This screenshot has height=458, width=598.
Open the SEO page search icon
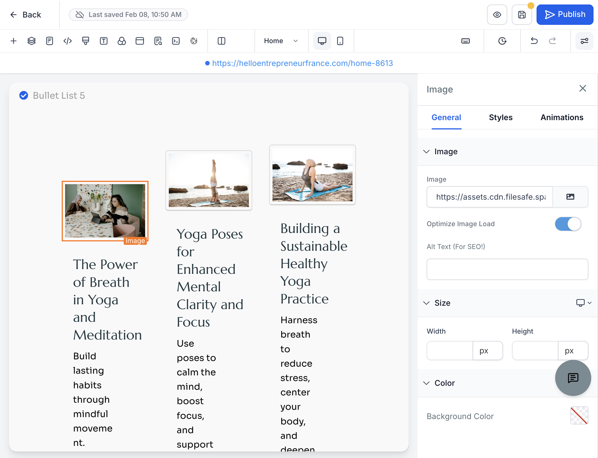(x=158, y=41)
